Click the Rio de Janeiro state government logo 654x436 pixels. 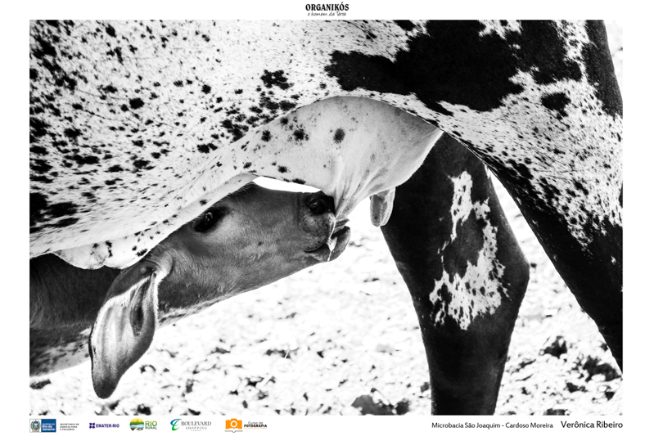(x=43, y=425)
